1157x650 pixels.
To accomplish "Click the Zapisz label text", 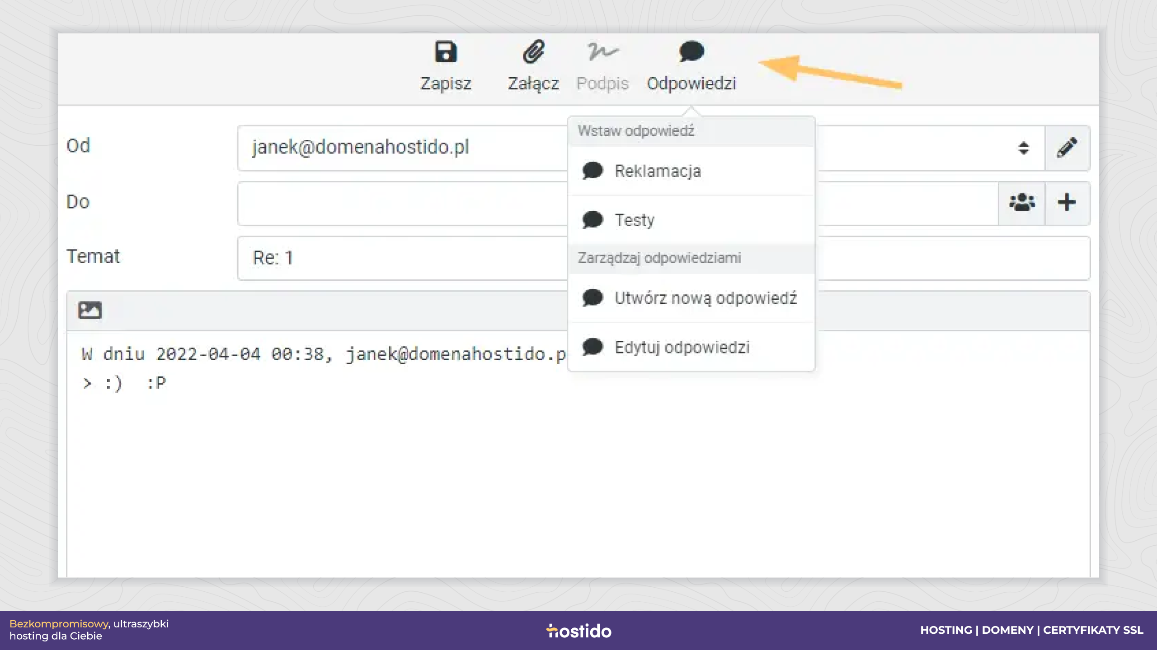I will click(x=446, y=84).
